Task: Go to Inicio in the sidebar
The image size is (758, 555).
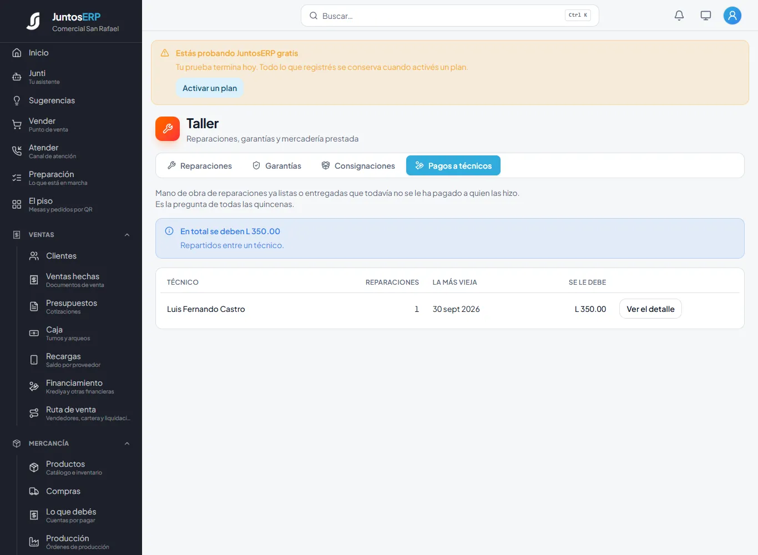Action: pyautogui.click(x=71, y=53)
